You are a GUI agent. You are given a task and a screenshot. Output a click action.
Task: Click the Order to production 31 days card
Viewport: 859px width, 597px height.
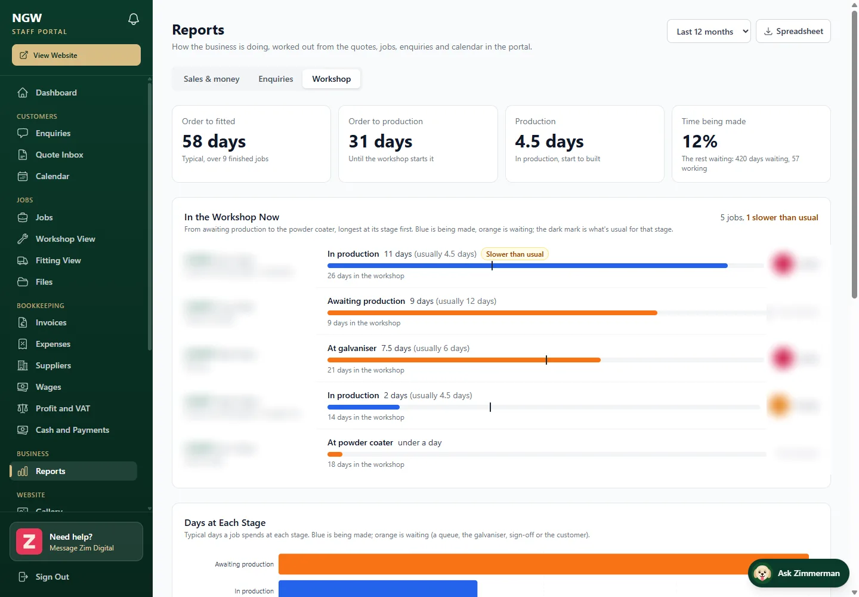418,144
